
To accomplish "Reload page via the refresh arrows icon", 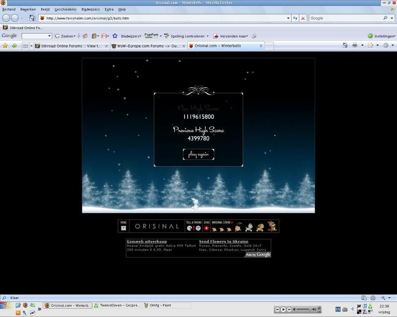I will click(x=295, y=18).
